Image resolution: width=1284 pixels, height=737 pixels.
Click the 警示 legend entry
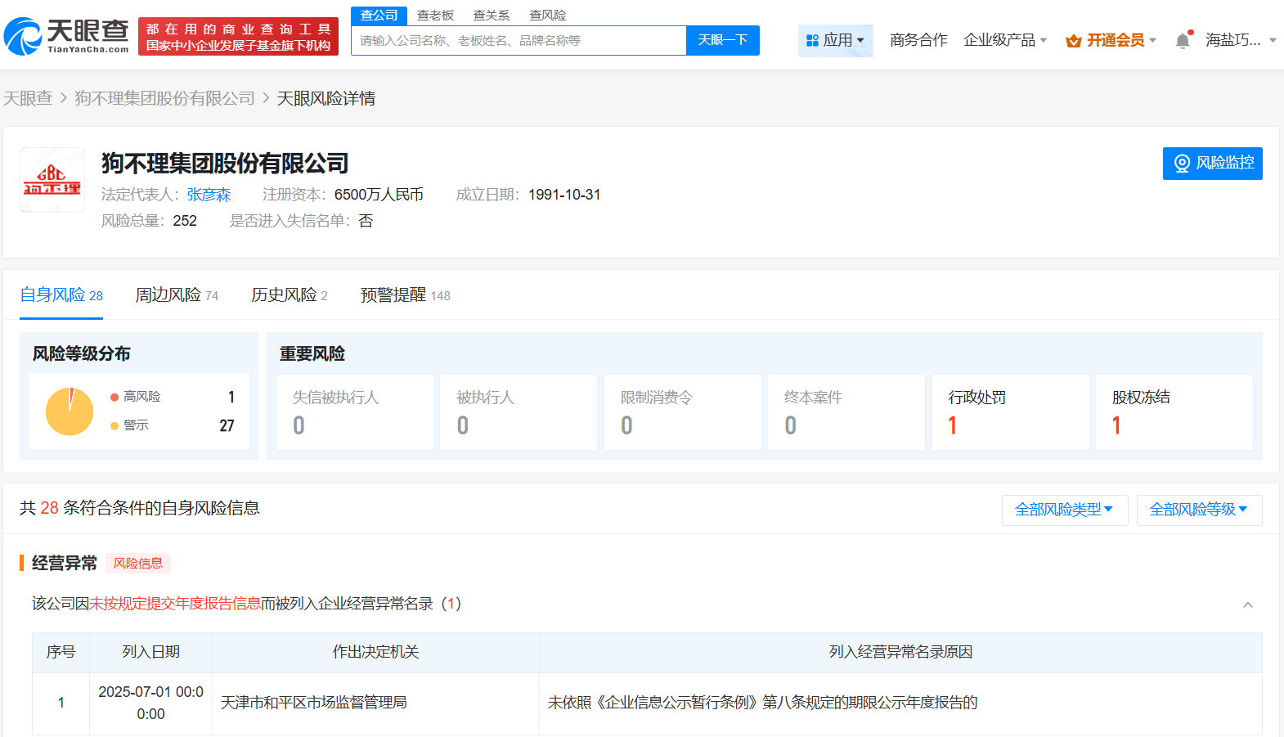point(129,425)
